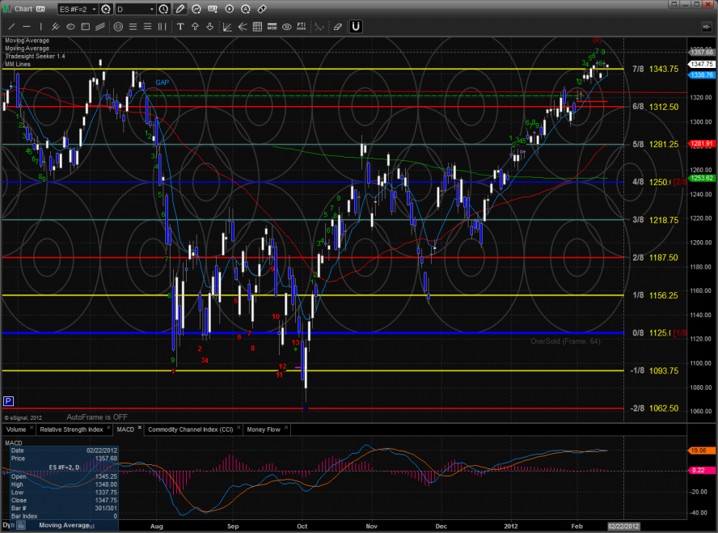Select the Fibonacci extension lines tool
Screen dimensions: 718x533
click(x=147, y=27)
